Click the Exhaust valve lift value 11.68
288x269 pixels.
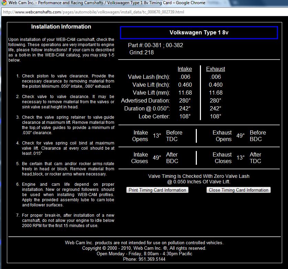click(x=216, y=93)
